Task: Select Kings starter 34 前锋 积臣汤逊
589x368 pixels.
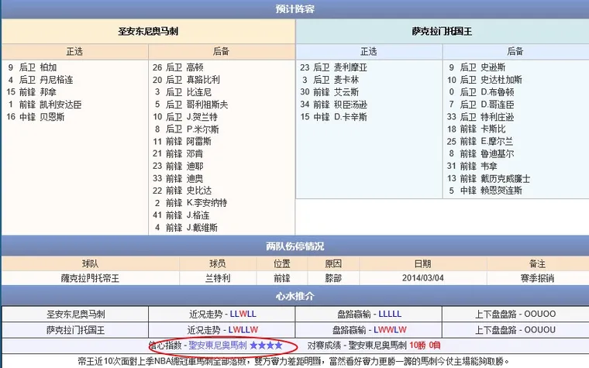Action: coord(333,105)
